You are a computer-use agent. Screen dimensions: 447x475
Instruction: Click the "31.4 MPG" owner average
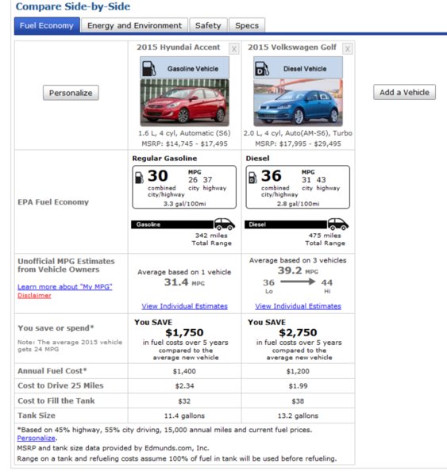coord(184,282)
